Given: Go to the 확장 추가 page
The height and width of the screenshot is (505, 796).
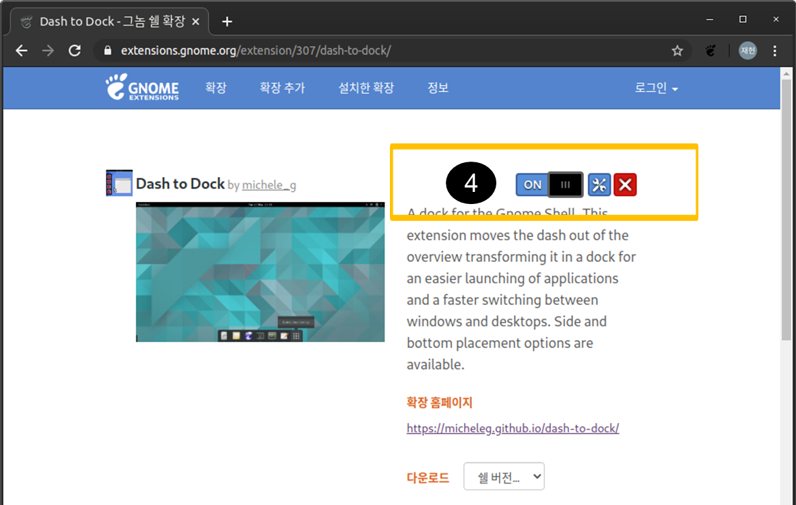Looking at the screenshot, I should [282, 88].
